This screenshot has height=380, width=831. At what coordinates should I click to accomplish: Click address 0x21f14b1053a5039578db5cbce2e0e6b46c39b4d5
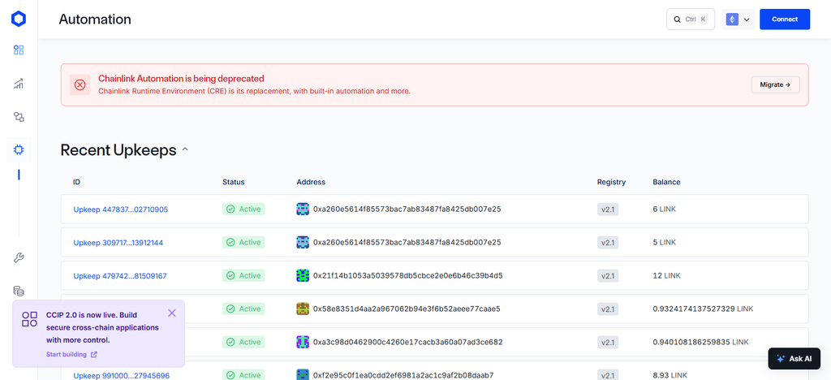click(407, 275)
